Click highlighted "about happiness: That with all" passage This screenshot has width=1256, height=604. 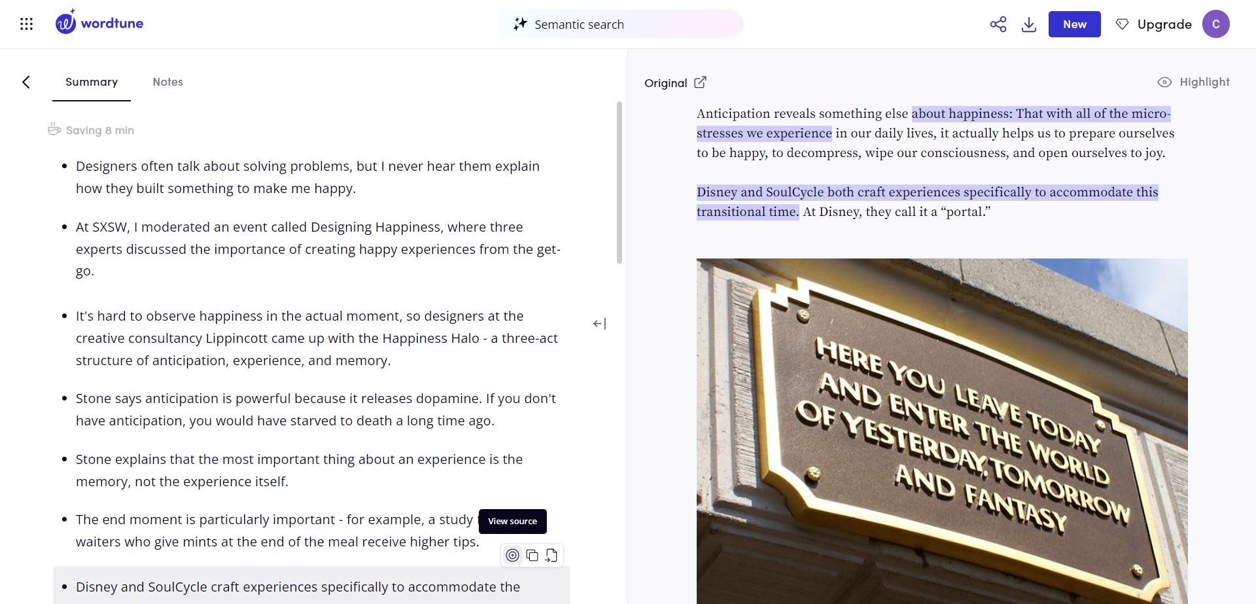click(x=933, y=123)
